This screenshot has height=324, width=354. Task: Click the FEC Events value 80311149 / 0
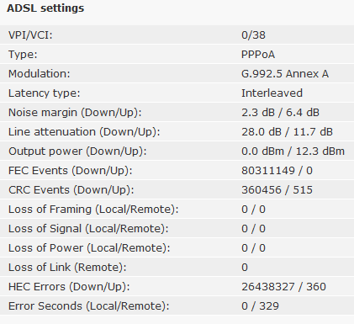point(277,171)
